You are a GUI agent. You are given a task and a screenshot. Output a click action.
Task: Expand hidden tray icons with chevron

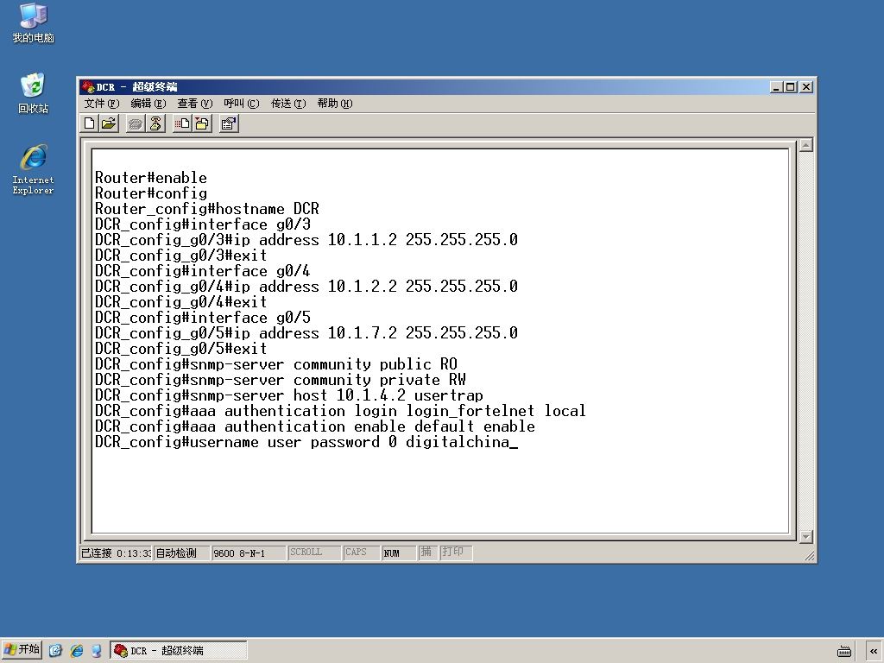(874, 651)
